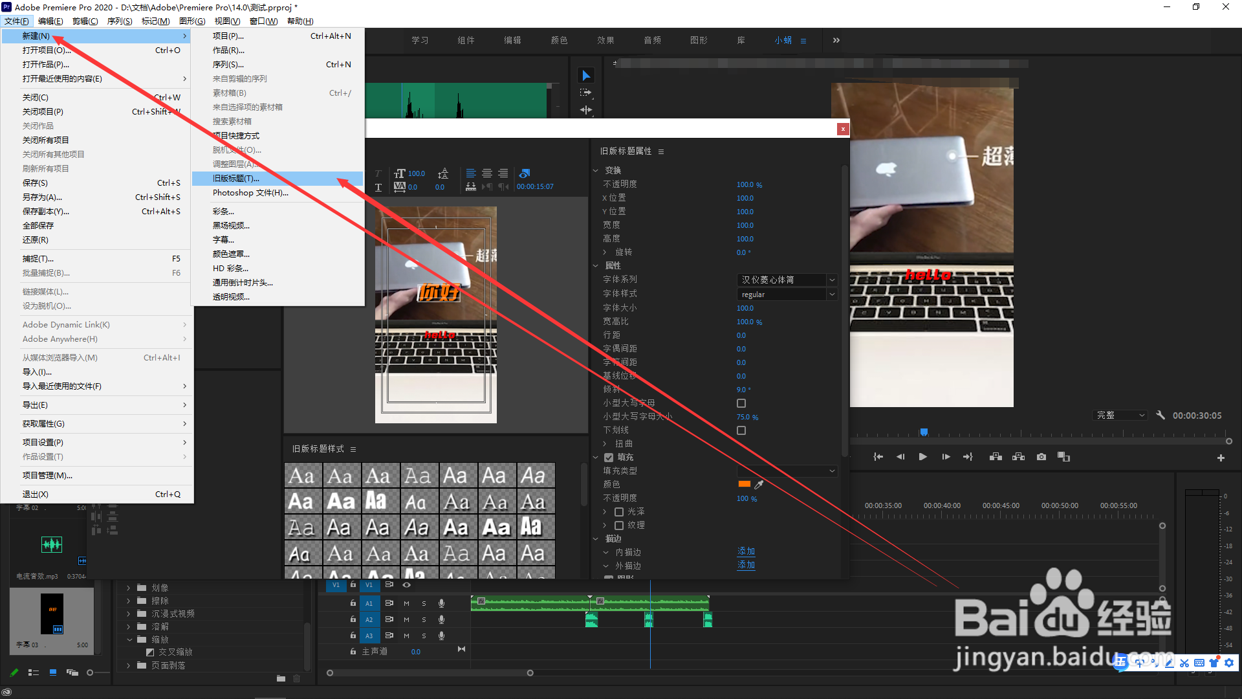Screen dimensions: 1242x699
Task: Expand the Rotation property
Action: click(x=605, y=252)
